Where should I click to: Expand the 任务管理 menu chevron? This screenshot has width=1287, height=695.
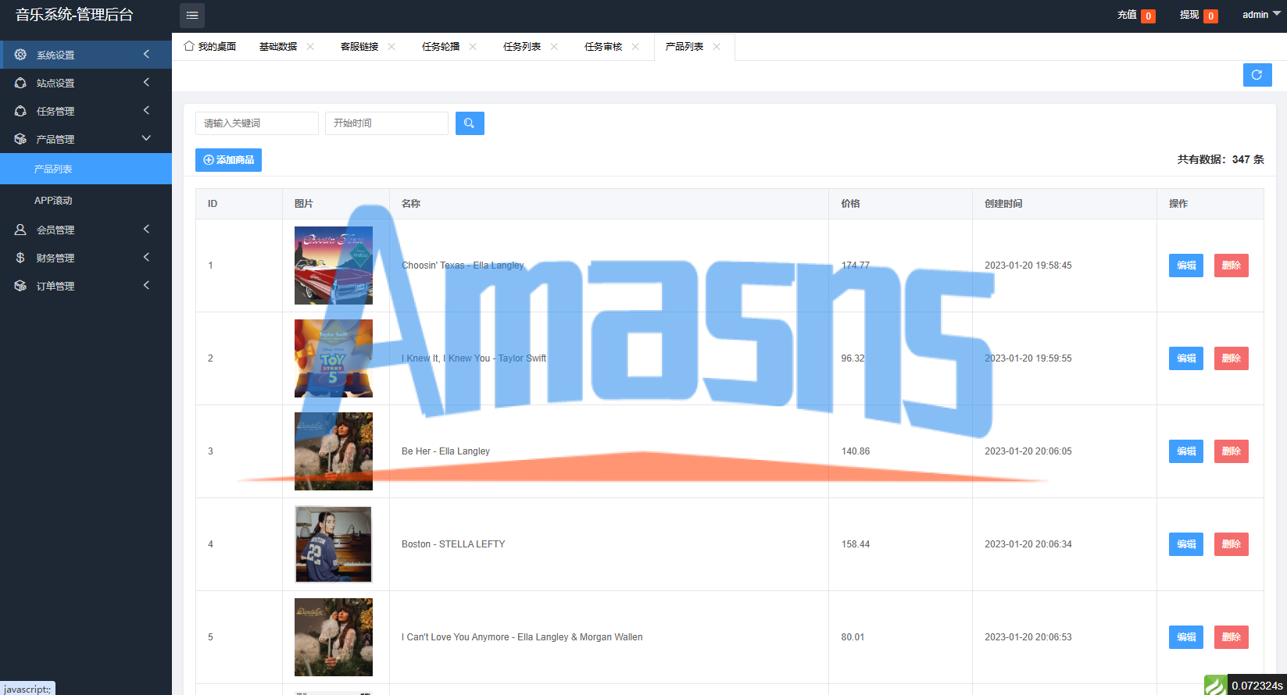[x=146, y=110]
